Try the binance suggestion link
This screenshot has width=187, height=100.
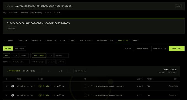click(24, 13)
